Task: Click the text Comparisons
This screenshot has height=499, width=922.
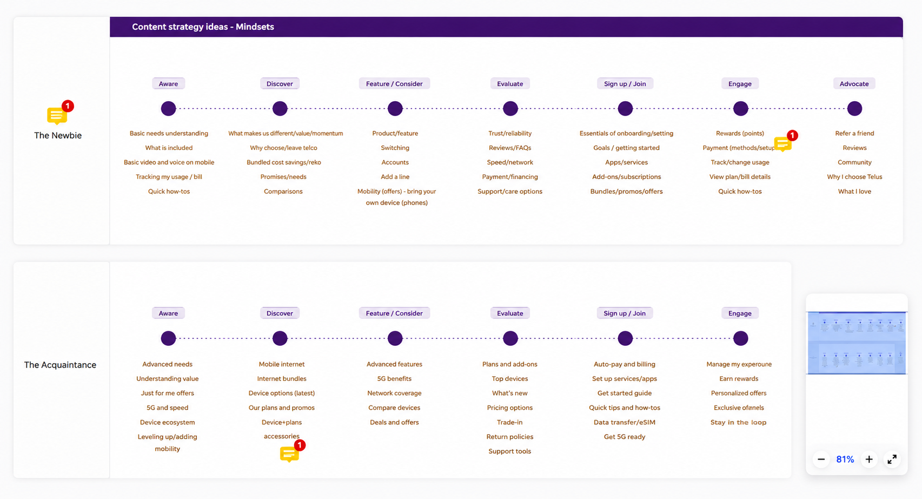Action: (283, 192)
